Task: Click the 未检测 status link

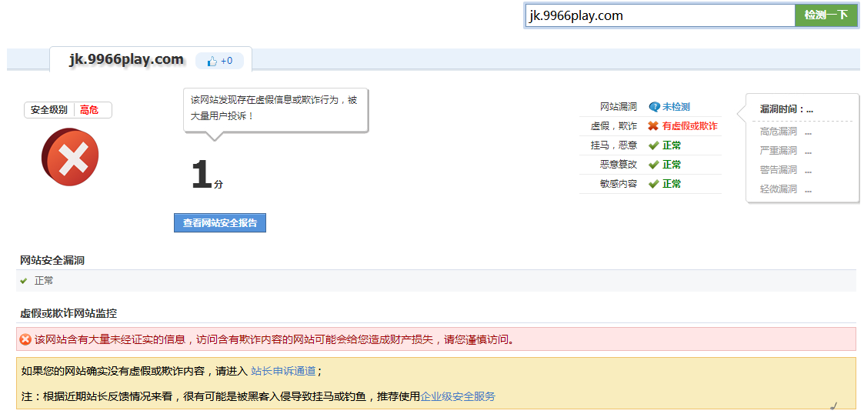Action: coord(676,107)
